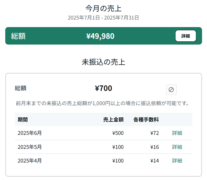207x180 pixels.
Task: Click the 期間 column header
Action: tap(23, 120)
